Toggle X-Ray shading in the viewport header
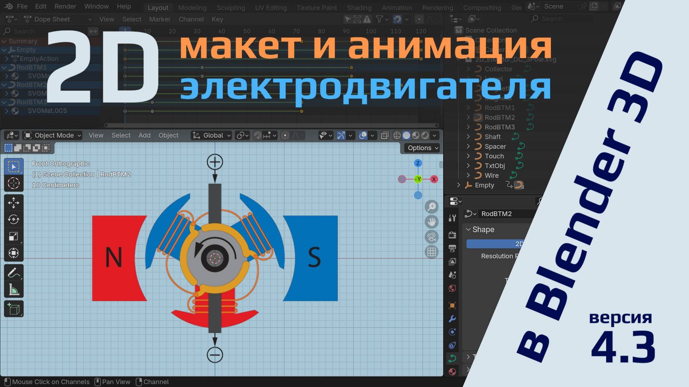This screenshot has height=387, width=689. (384, 135)
